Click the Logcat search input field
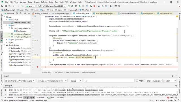Screen dimensions: 181x102 pos(109,81)
